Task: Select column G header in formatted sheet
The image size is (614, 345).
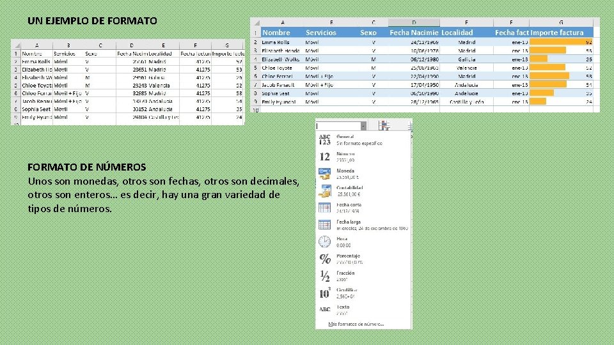Action: (x=561, y=23)
